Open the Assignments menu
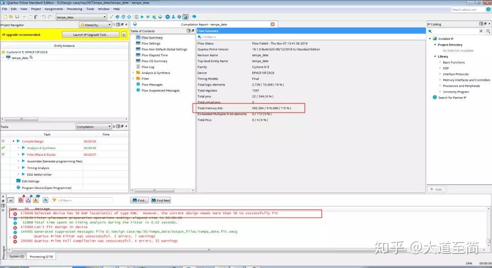 tap(54, 9)
